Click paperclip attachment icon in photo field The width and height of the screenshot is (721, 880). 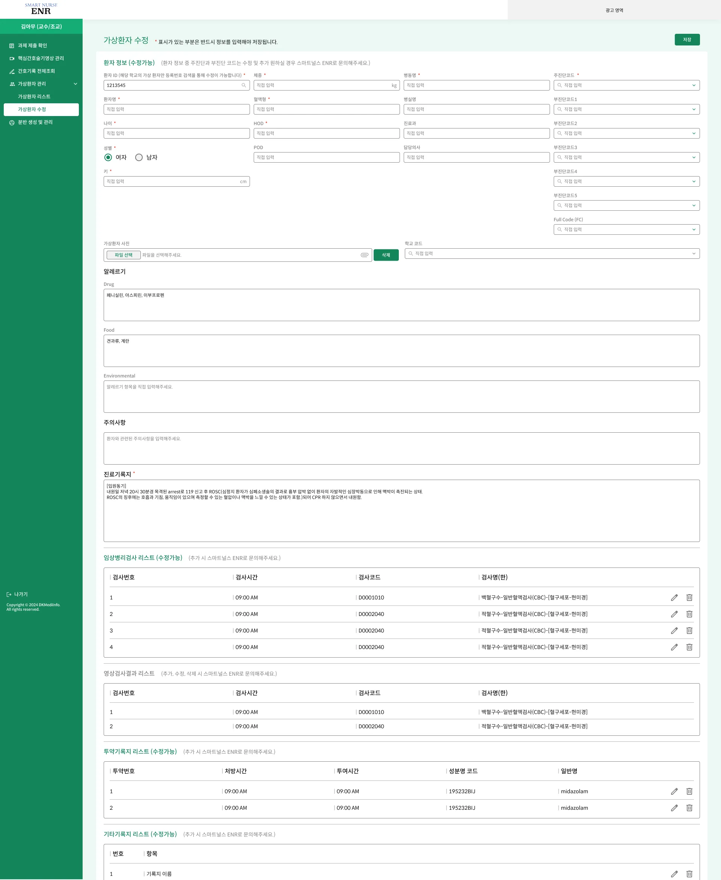364,255
